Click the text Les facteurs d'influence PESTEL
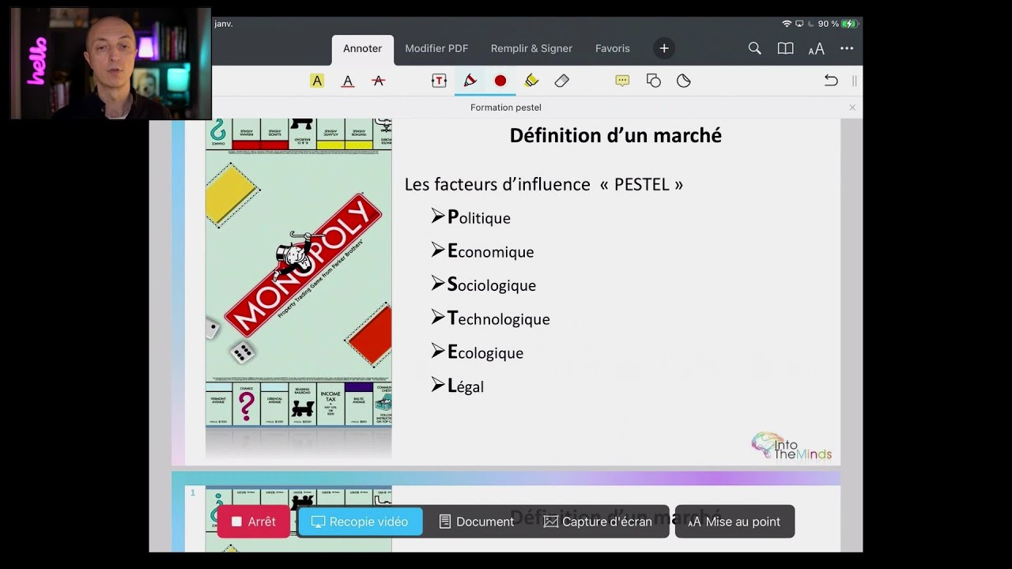 [544, 184]
